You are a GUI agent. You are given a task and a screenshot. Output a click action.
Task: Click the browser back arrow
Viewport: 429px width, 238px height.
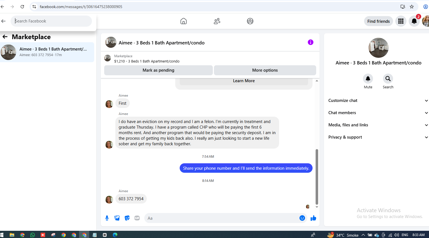click(3, 7)
